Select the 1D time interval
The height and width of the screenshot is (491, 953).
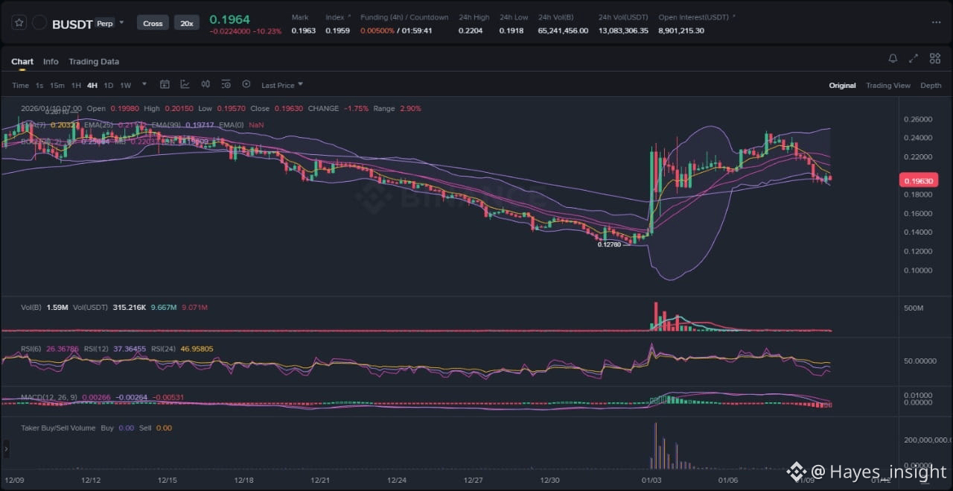point(109,86)
